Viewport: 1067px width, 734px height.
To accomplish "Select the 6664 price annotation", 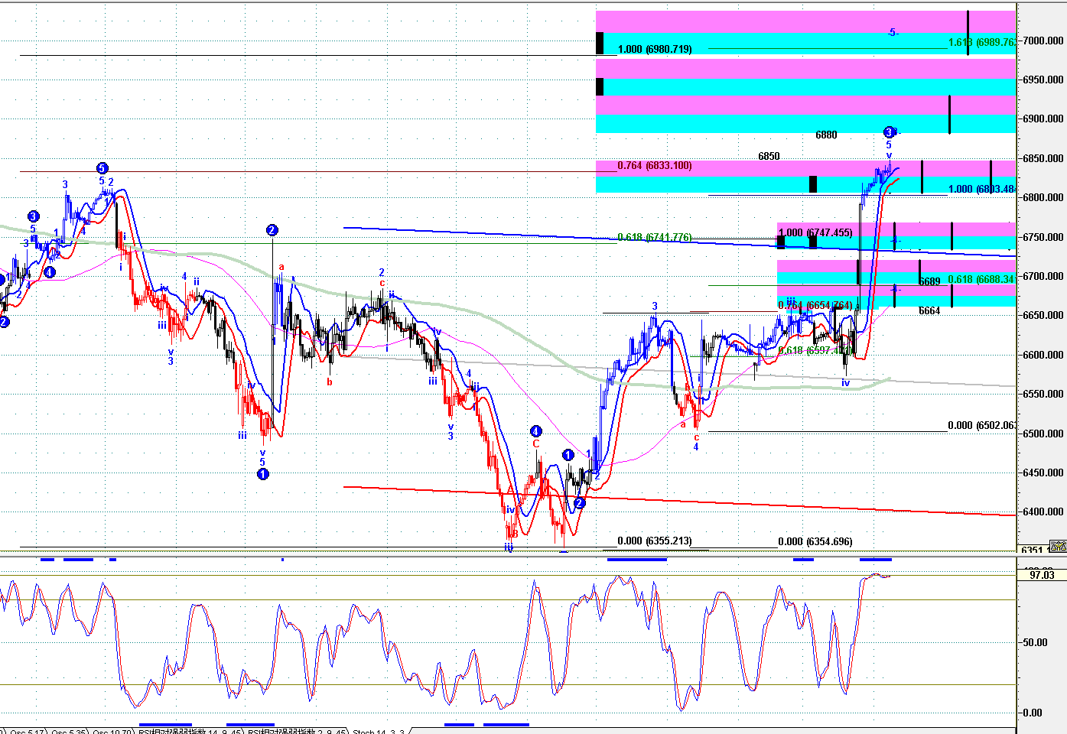I will click(x=929, y=310).
